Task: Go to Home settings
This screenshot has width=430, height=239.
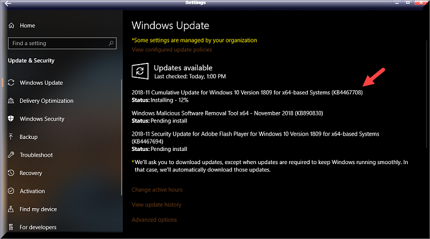Action: tap(28, 25)
